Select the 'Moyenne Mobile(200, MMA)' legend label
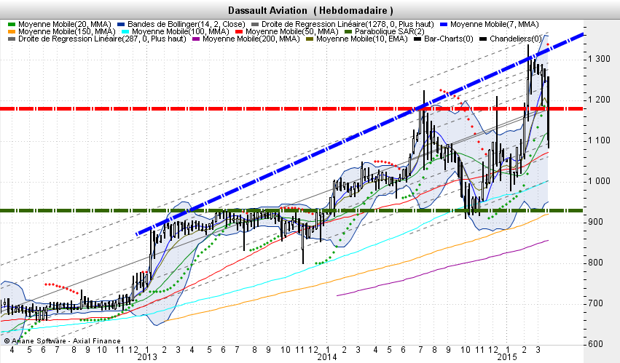This screenshot has width=620, height=363. coord(251,39)
